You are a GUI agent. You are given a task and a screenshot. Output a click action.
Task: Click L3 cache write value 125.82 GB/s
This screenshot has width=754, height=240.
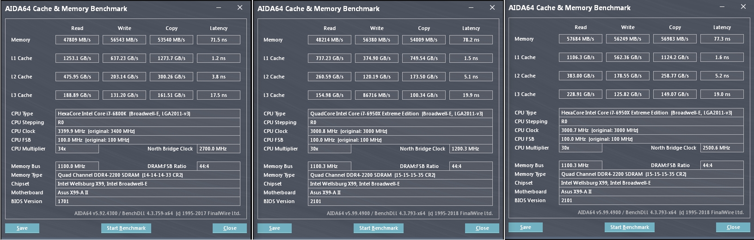(628, 94)
